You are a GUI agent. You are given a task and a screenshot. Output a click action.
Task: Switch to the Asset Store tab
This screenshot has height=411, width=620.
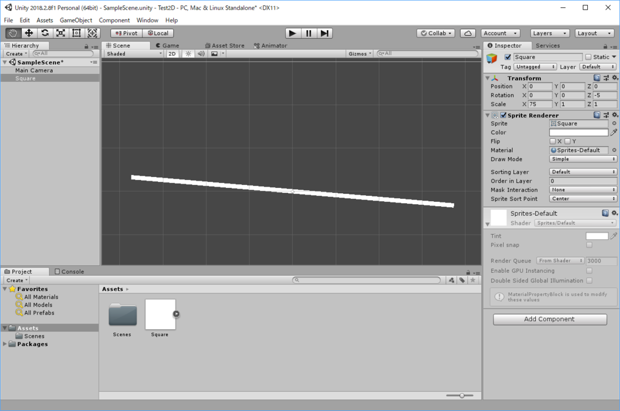[x=225, y=45]
